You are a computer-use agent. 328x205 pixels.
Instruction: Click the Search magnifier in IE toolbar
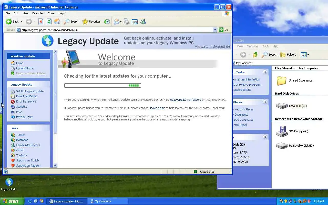pyautogui.click(x=66, y=22)
